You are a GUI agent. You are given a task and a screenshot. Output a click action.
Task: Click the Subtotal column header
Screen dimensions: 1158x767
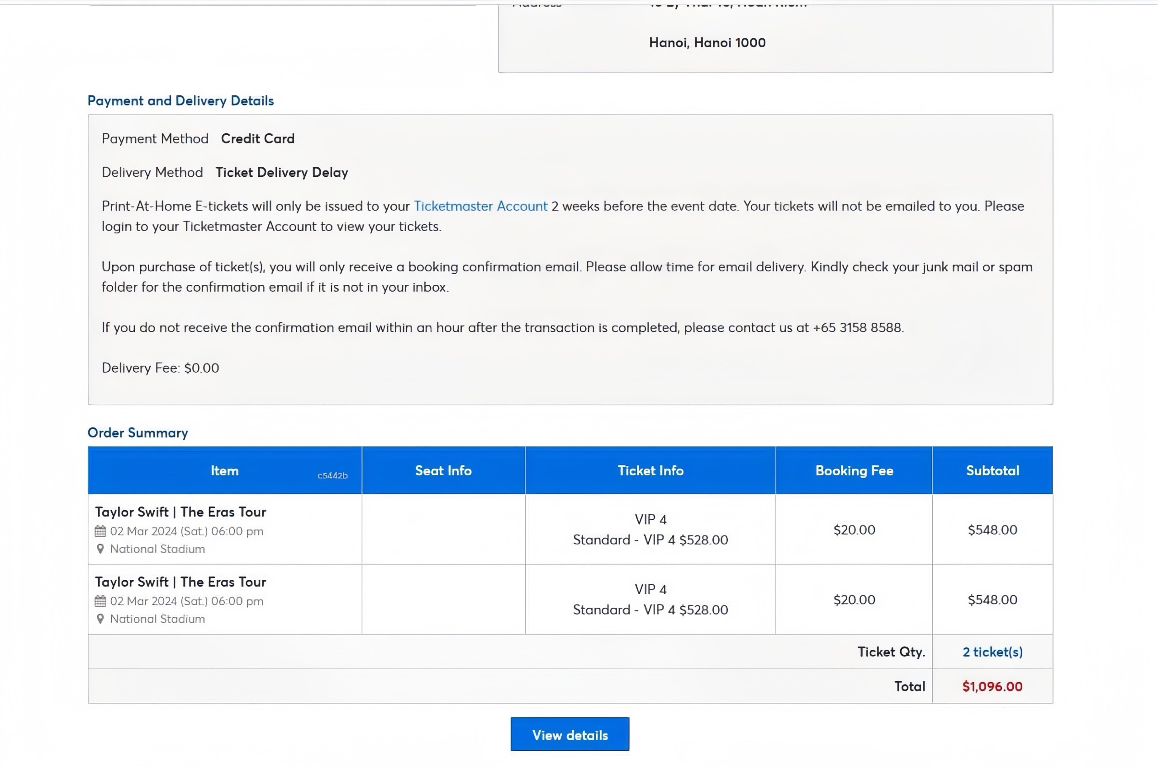tap(992, 471)
